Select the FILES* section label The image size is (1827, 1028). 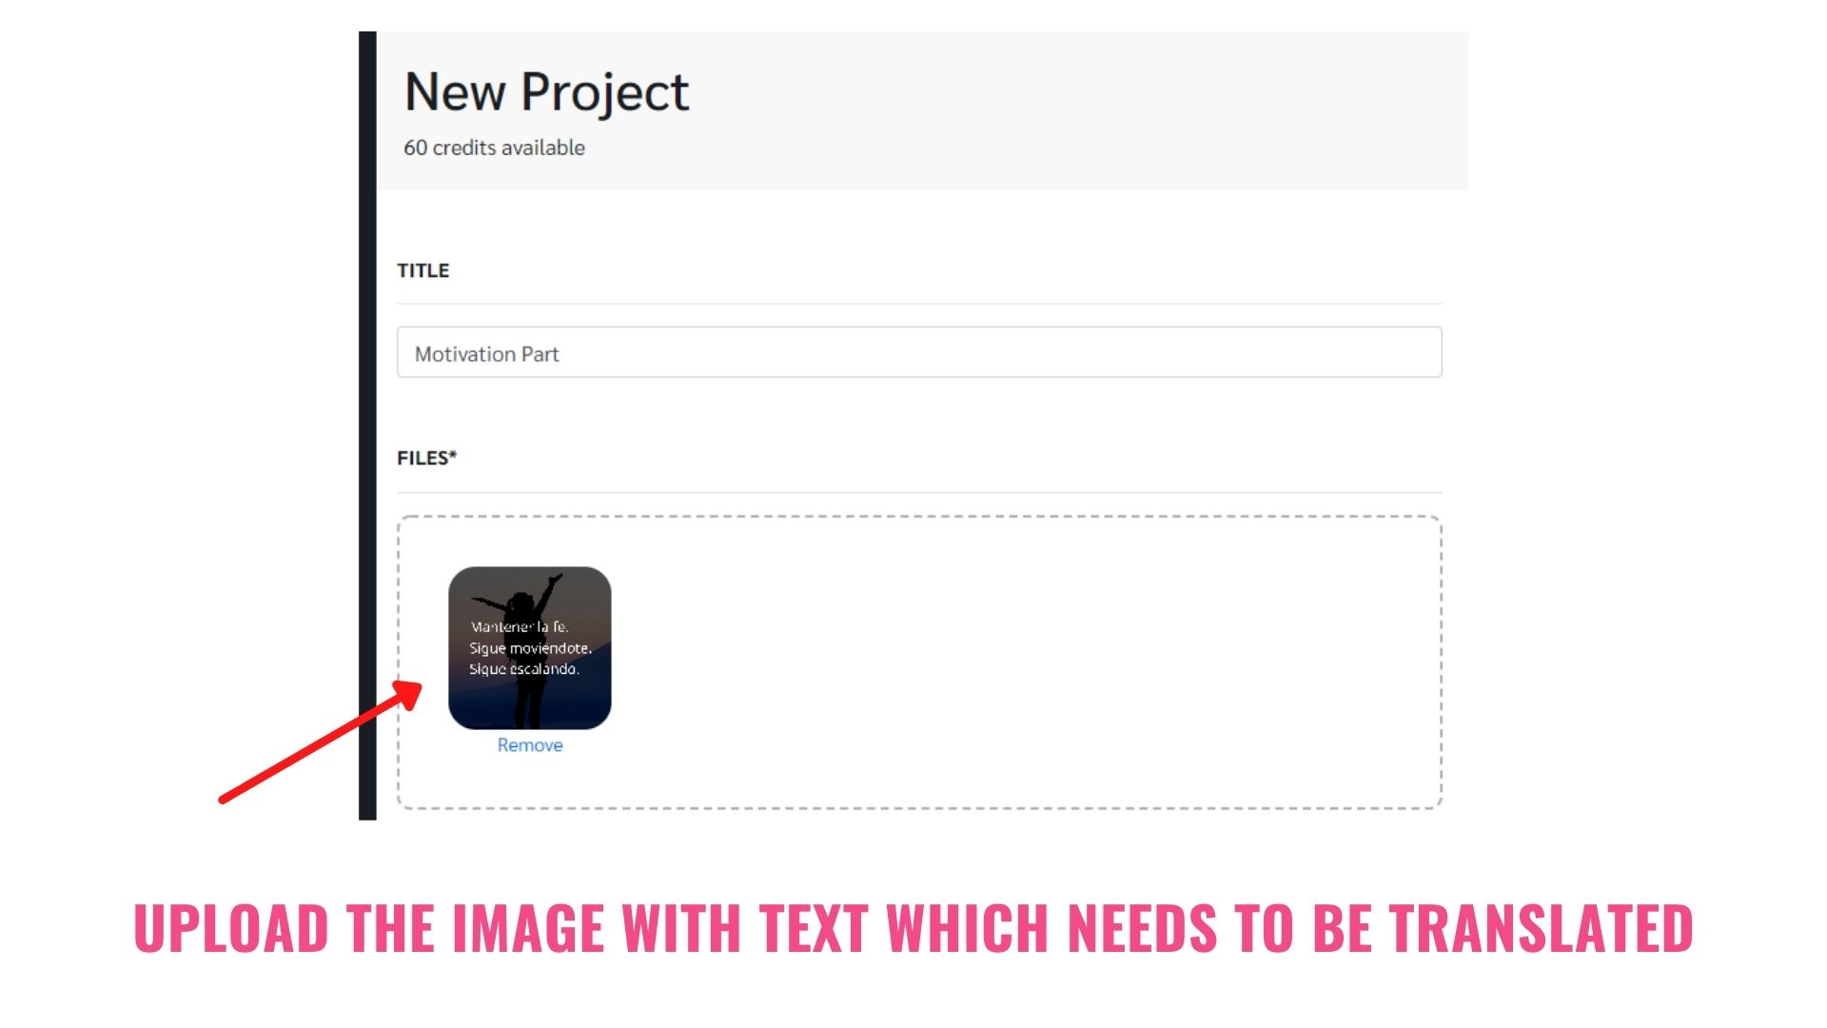click(x=427, y=458)
